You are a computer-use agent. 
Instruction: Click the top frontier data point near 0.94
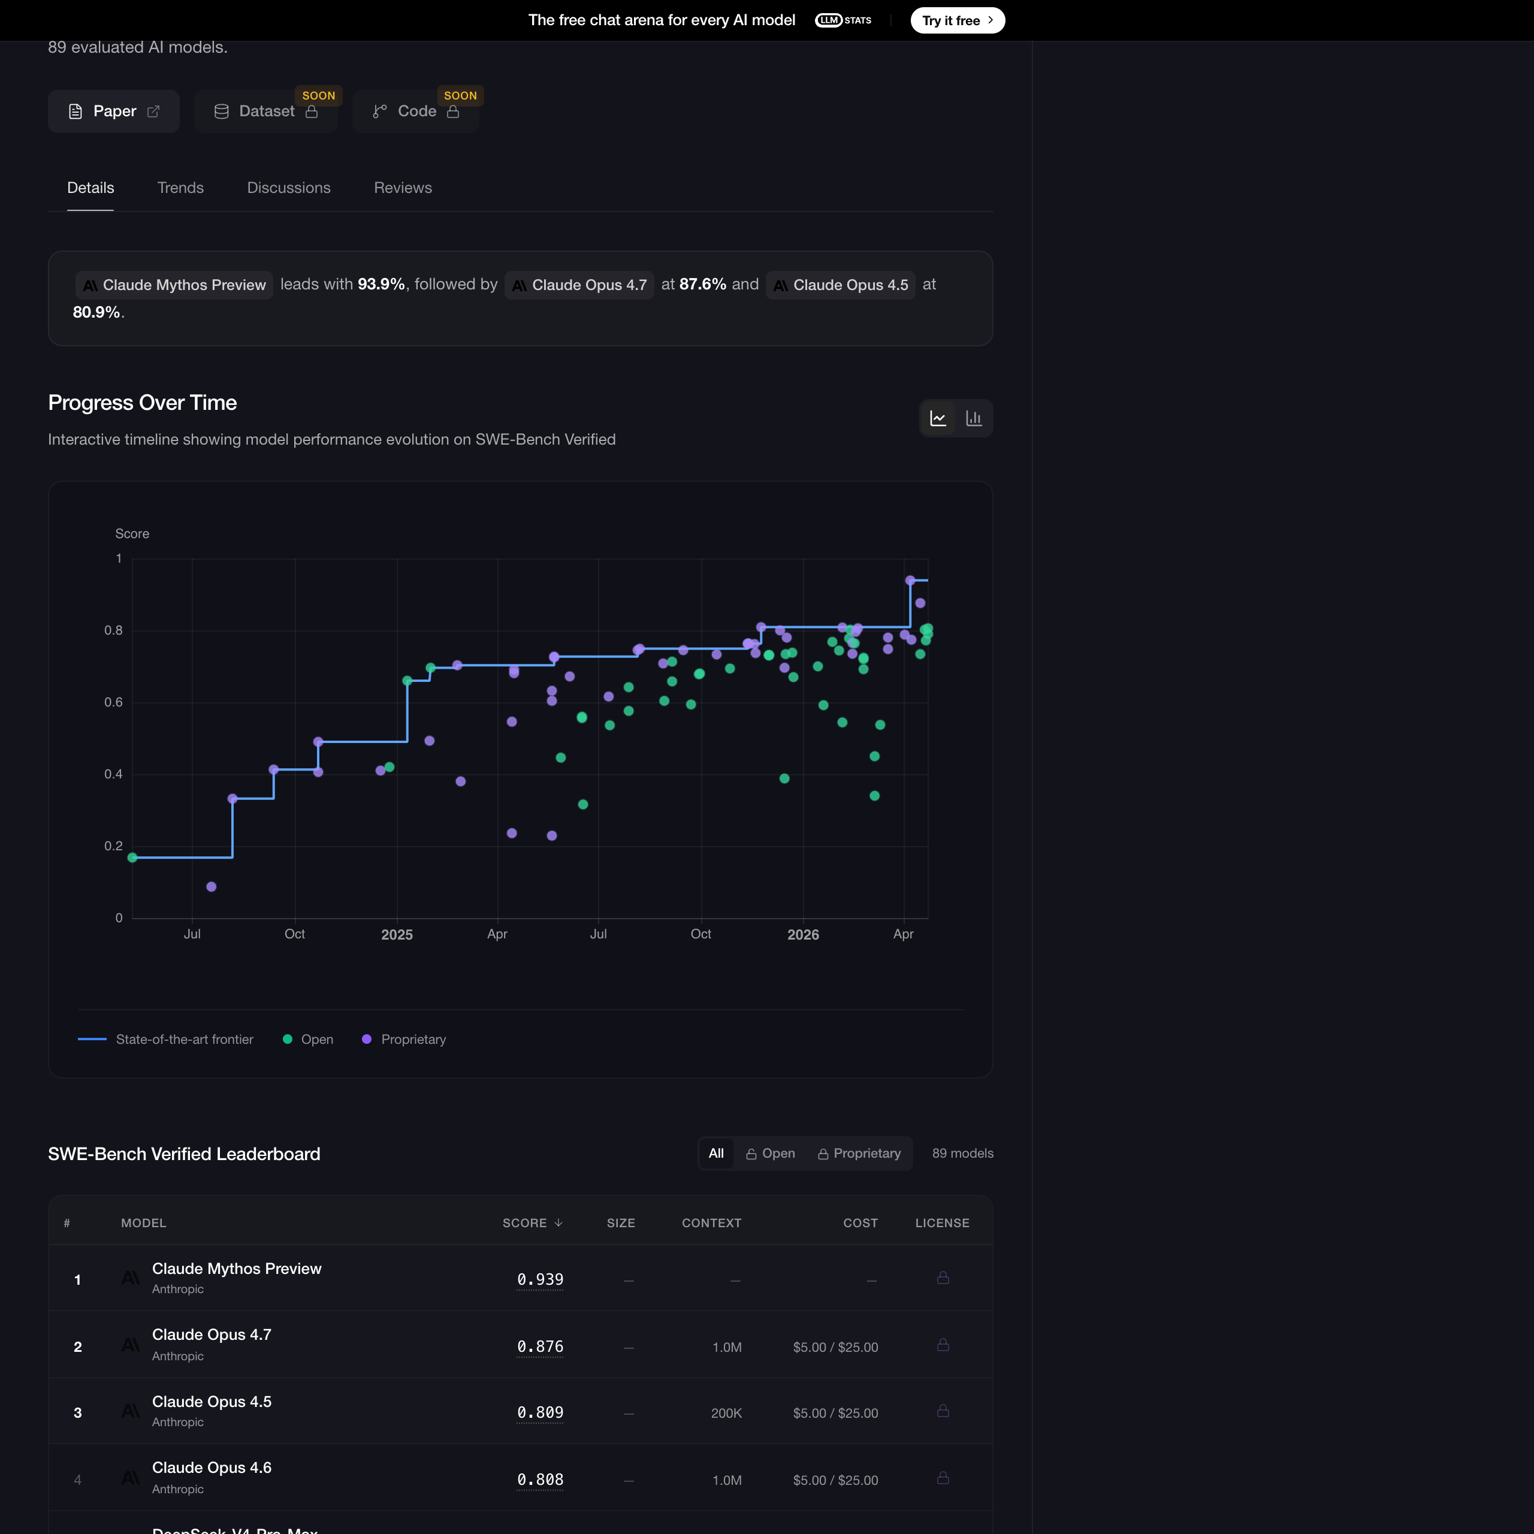[910, 581]
